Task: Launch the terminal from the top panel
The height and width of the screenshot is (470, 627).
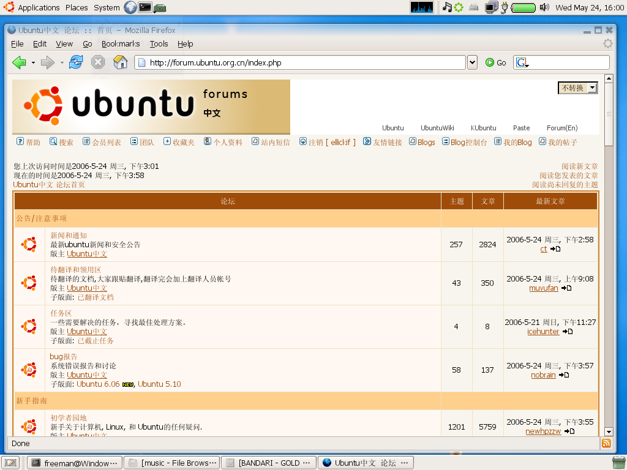Action: 145,7
